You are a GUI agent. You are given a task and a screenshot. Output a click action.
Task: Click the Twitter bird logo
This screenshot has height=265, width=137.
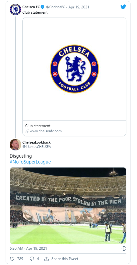tap(123, 7)
